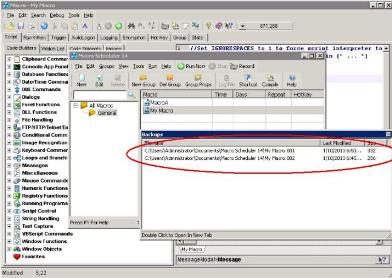Open the Debug menu
Viewport: 392px width, 278px height.
click(57, 15)
